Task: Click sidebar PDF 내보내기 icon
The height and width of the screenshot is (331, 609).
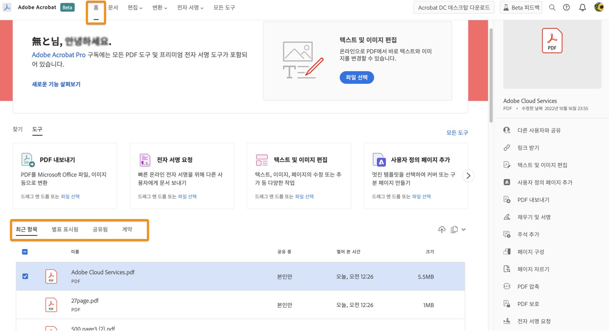Action: coord(507,200)
